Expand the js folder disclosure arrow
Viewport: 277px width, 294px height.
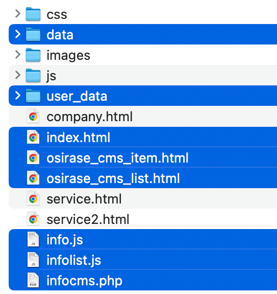point(18,75)
